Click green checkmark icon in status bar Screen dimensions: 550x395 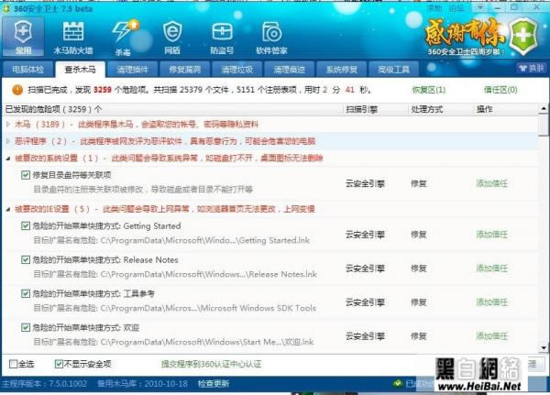(x=397, y=383)
